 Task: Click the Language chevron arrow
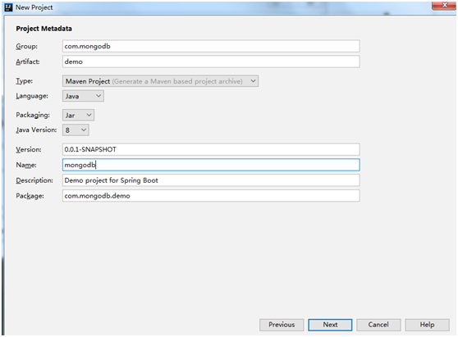coord(98,96)
